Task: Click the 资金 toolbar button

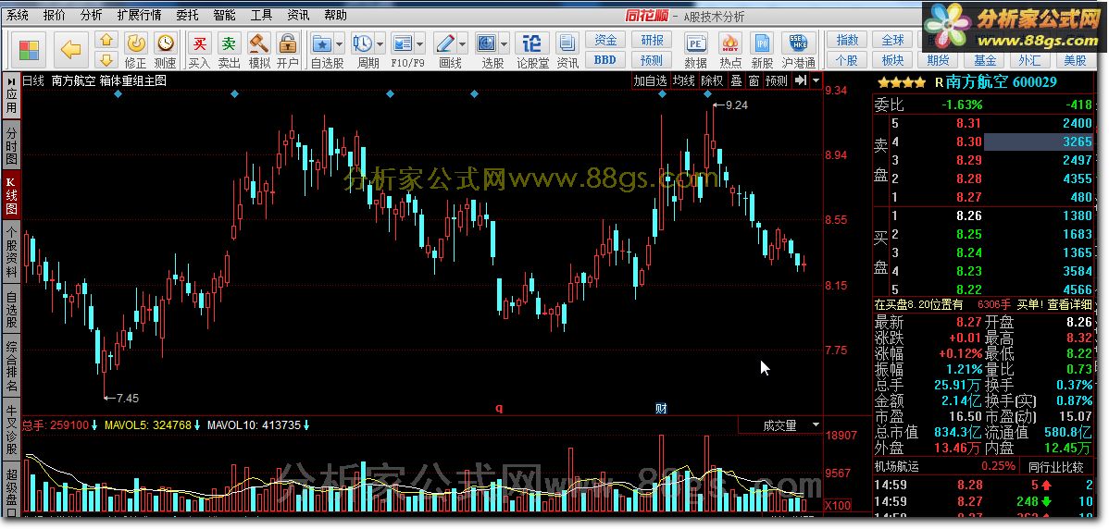Action: coord(605,41)
